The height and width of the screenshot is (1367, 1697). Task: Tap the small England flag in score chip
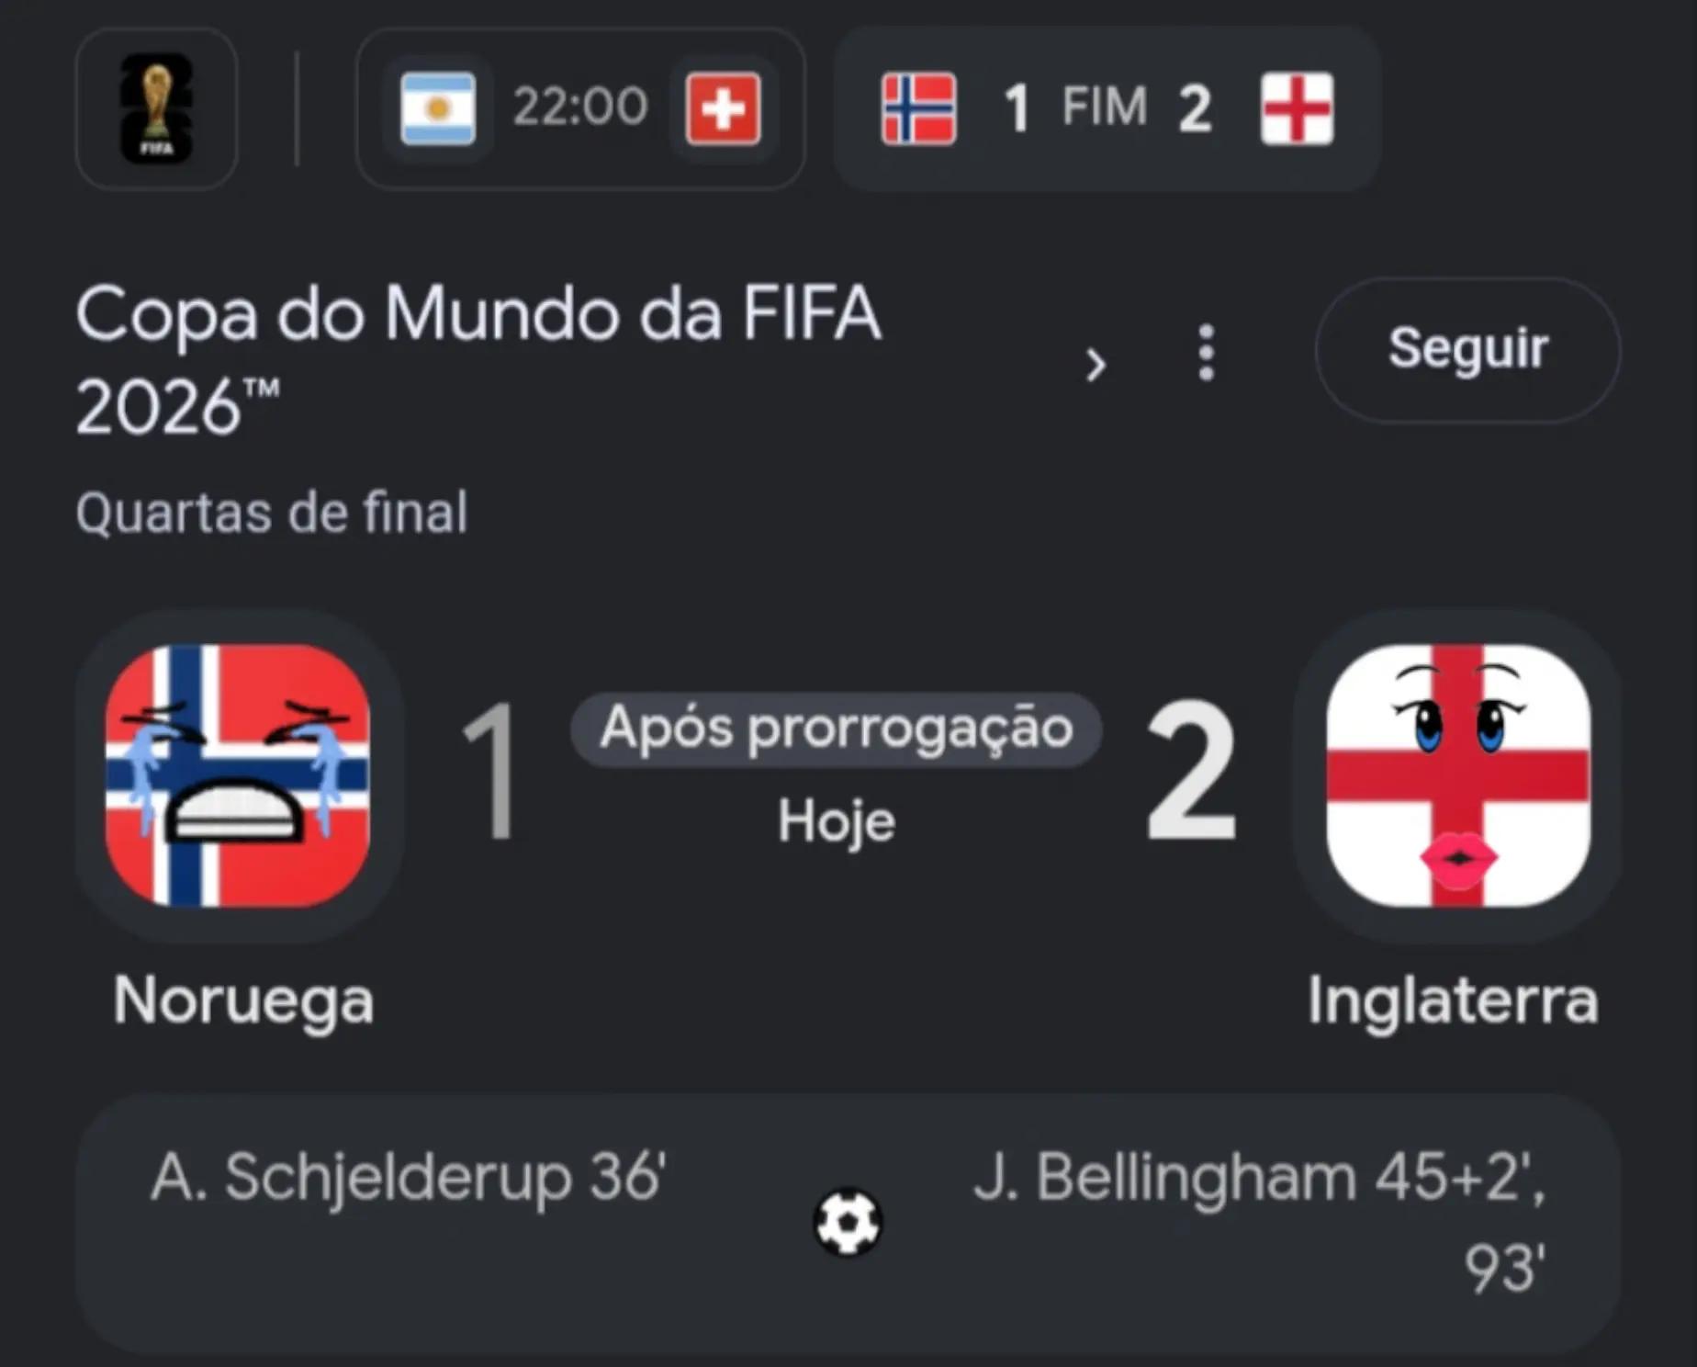[x=1298, y=108]
